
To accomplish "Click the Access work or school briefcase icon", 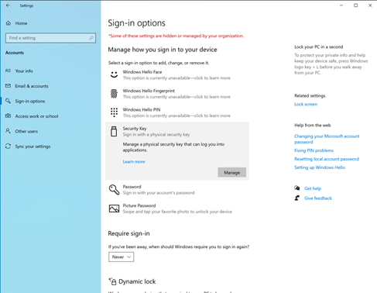I will tap(8, 116).
